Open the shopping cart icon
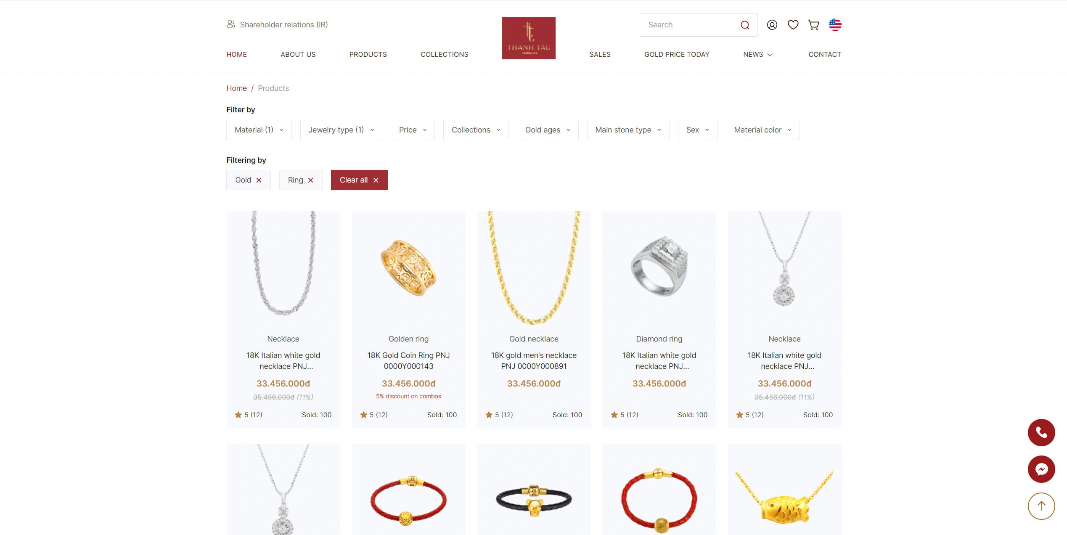 813,25
